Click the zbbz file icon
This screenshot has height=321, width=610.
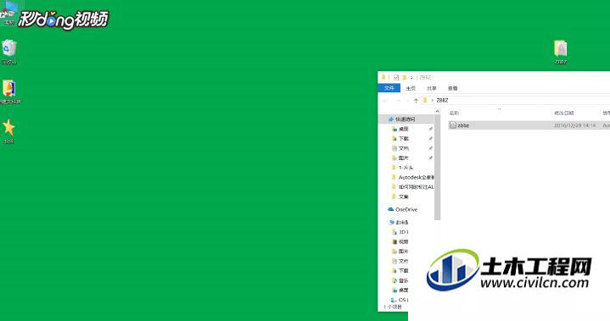coord(453,125)
